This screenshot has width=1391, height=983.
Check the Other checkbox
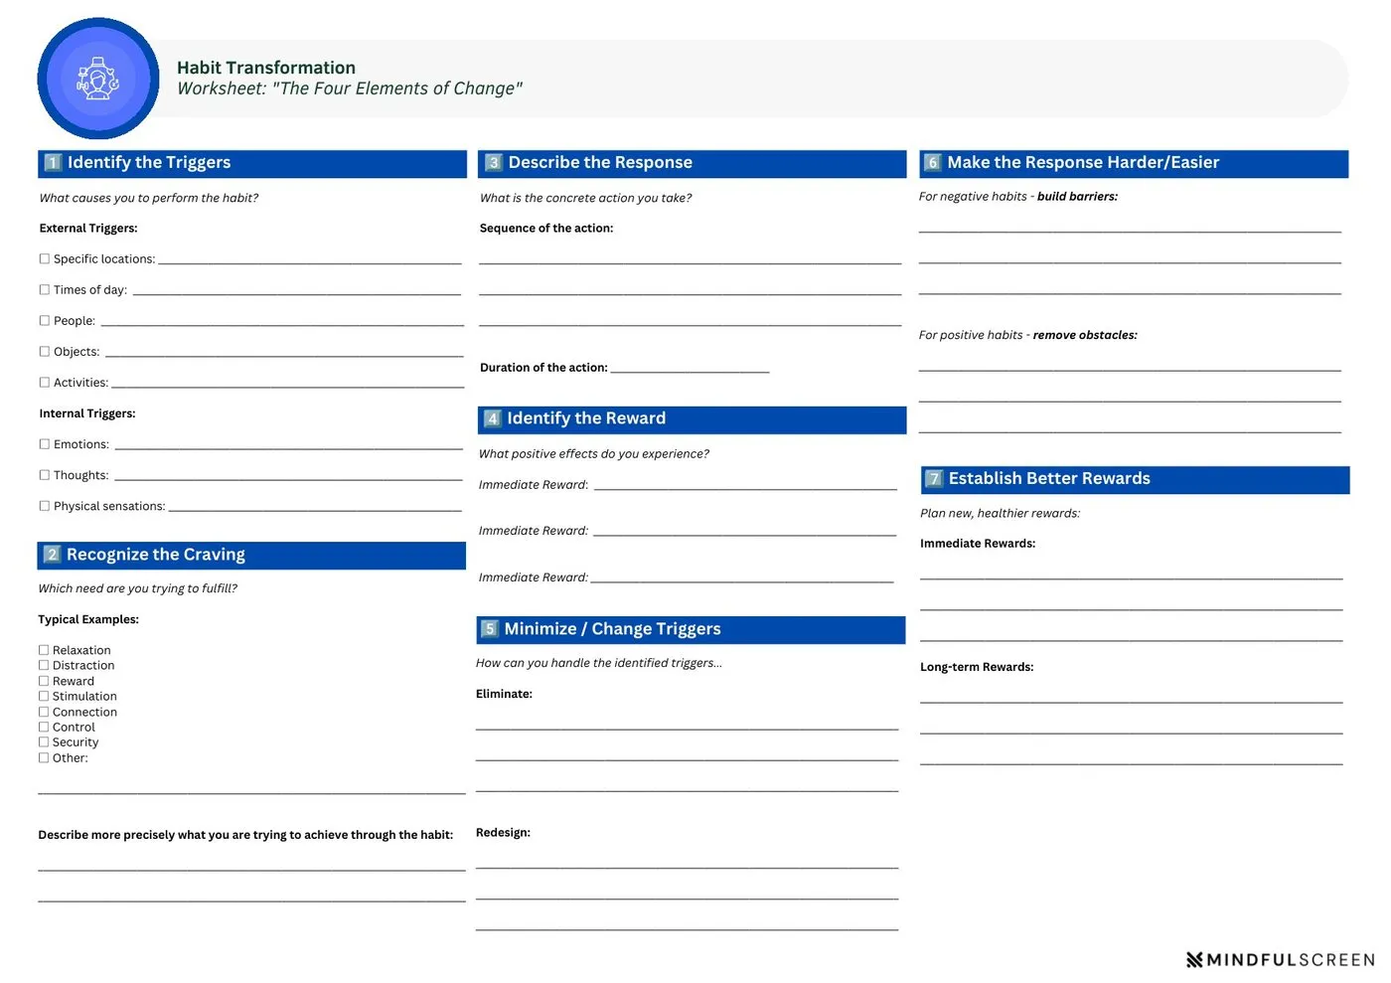click(x=44, y=757)
